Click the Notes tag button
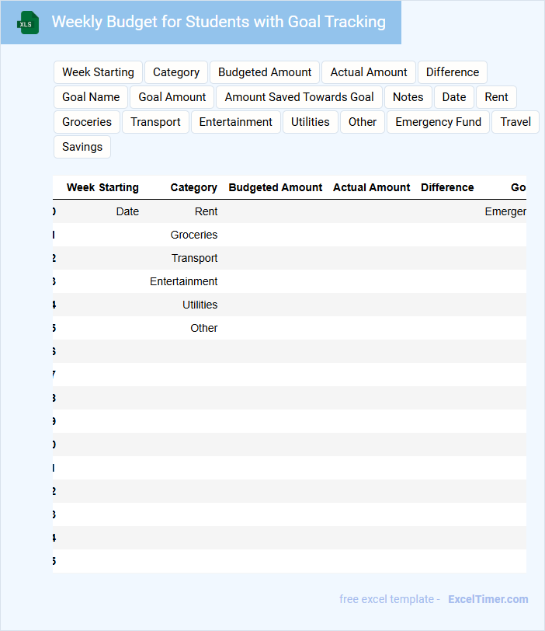 [408, 97]
